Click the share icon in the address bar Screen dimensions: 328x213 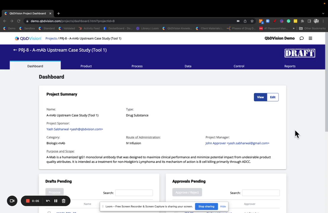(x=245, y=21)
